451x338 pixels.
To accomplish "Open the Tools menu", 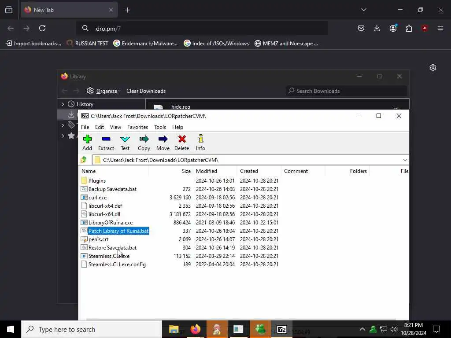I will [x=160, y=127].
